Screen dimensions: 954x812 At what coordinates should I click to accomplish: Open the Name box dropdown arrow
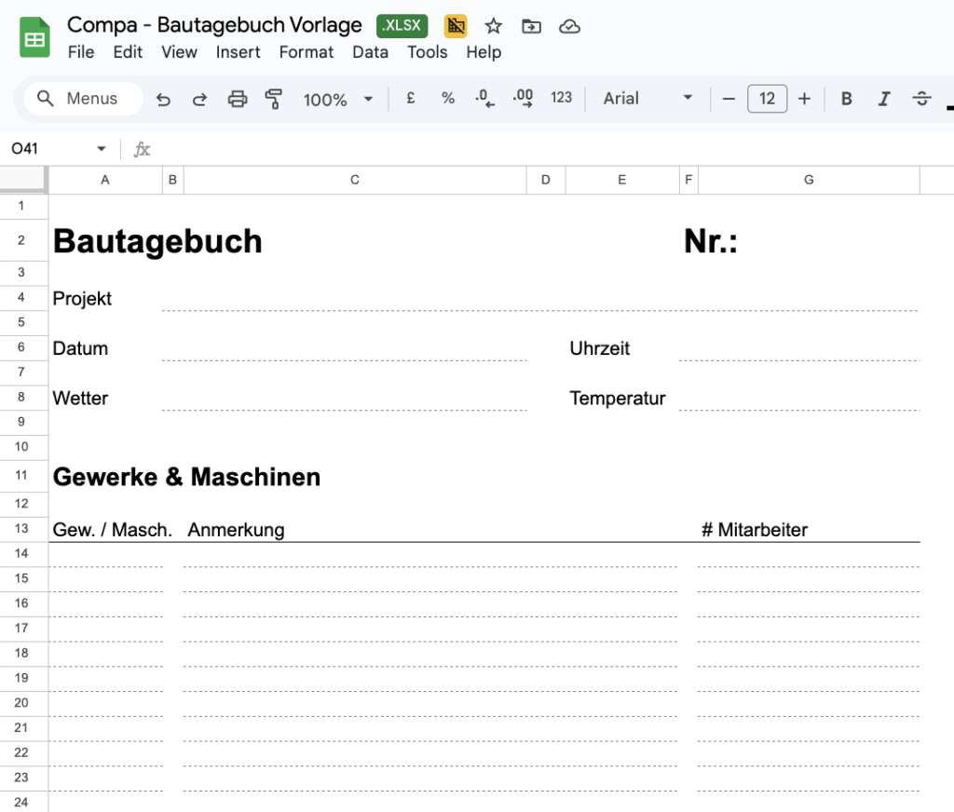[x=102, y=149]
